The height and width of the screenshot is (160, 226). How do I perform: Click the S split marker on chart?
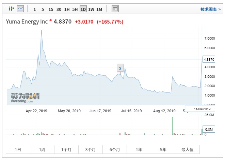pyautogui.click(x=120, y=68)
